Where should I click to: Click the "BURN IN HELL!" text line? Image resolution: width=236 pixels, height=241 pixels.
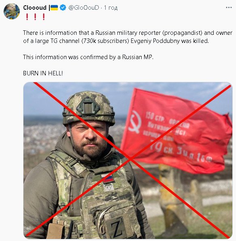point(43,73)
